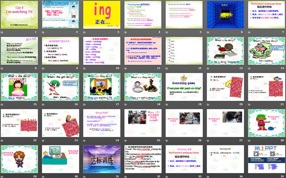
Task: Open slide 4 Teaching Aims
Action: [143, 15]
